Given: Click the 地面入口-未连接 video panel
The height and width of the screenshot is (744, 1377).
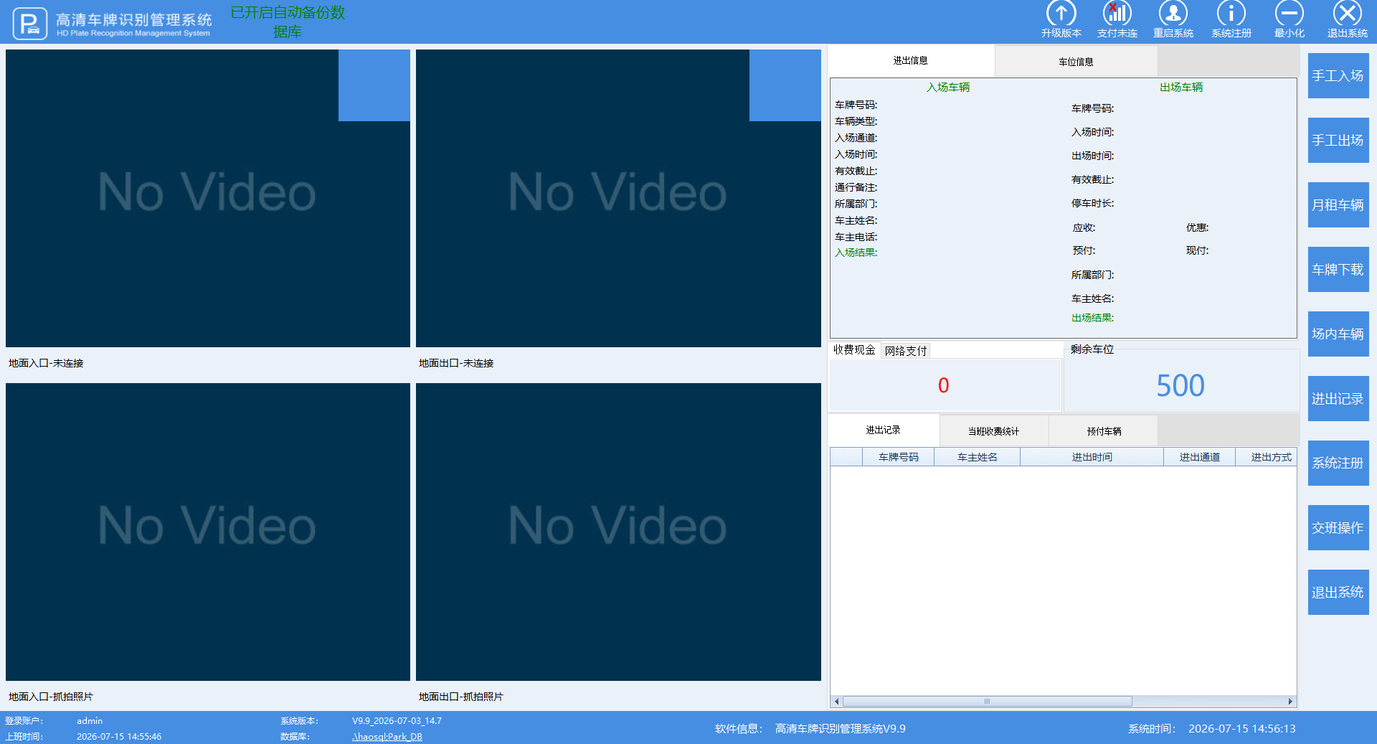Looking at the screenshot, I should (x=208, y=198).
